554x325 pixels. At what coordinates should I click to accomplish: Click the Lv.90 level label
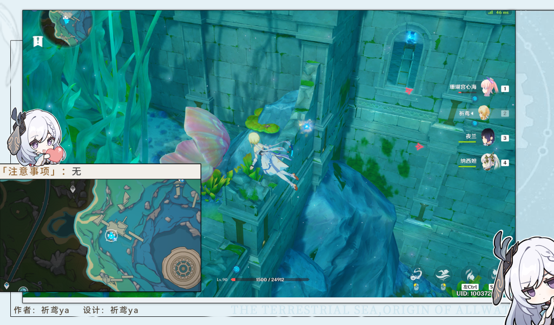click(222, 279)
